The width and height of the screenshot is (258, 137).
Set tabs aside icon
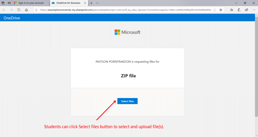[x=9, y=3]
